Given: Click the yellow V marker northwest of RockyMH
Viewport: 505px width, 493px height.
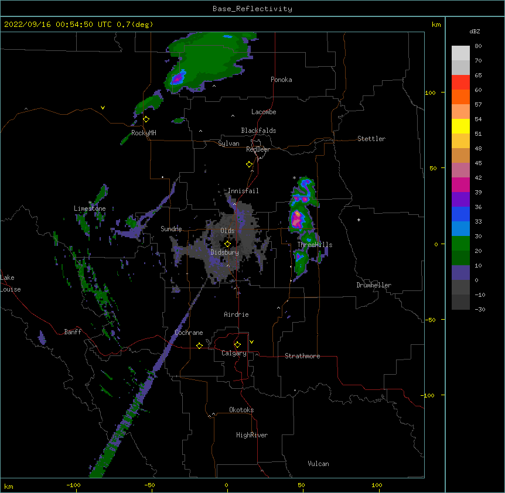Looking at the screenshot, I should click(103, 108).
